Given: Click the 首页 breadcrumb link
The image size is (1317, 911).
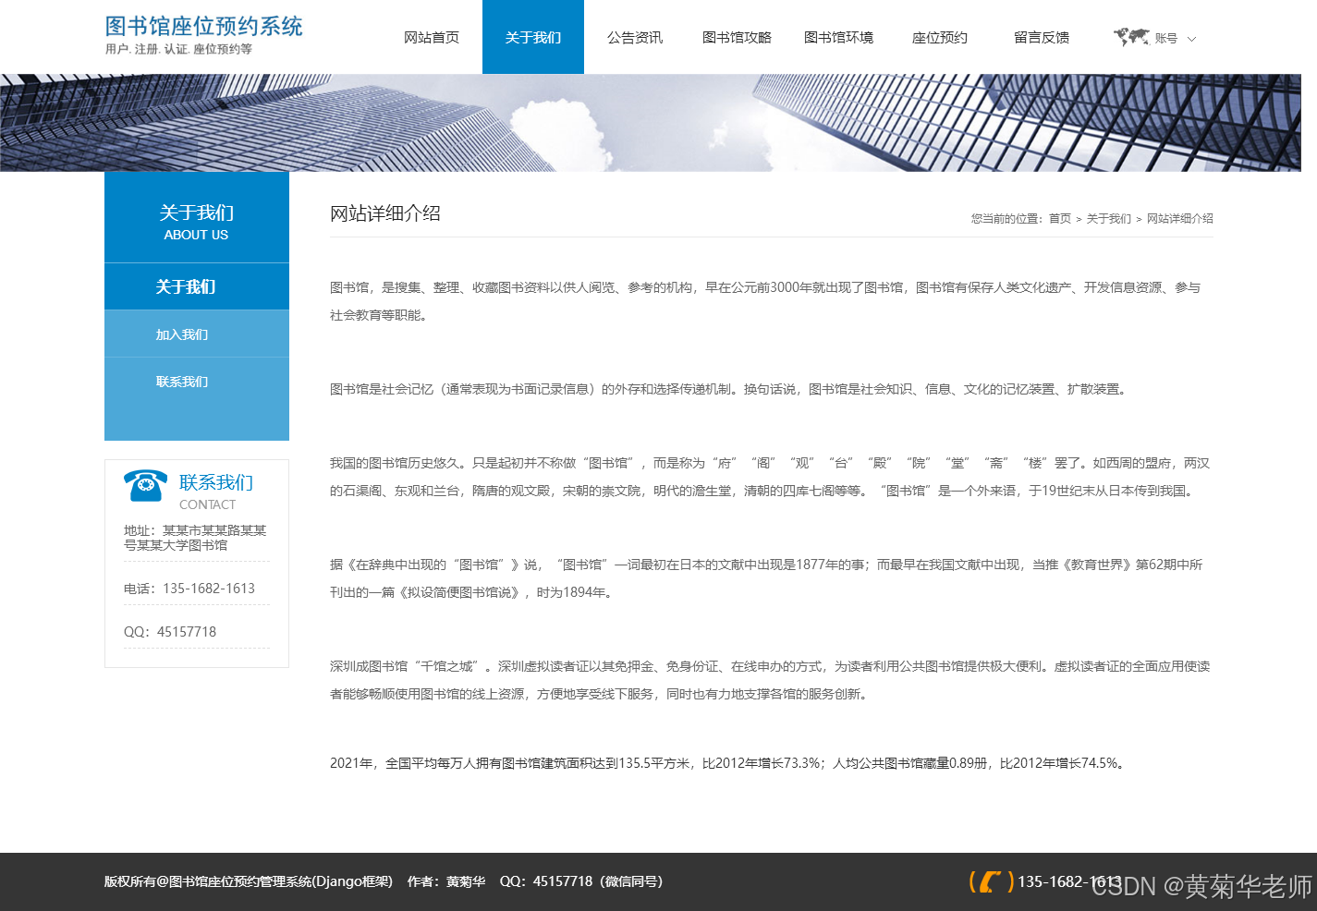Looking at the screenshot, I should 1060,219.
